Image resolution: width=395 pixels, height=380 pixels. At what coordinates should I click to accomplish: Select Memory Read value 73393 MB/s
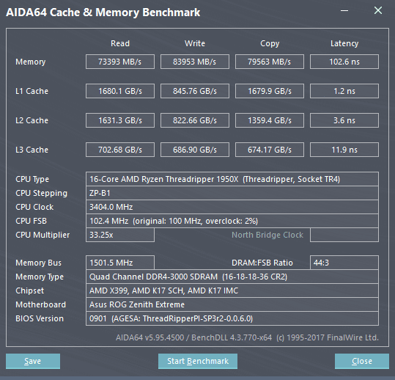pos(120,62)
